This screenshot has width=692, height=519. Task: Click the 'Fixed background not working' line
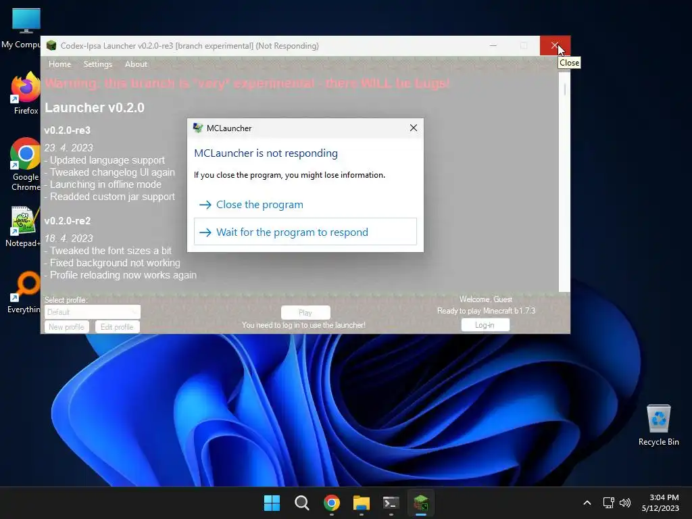coord(113,263)
